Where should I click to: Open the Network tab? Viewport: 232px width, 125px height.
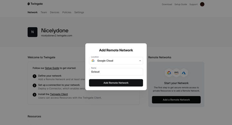click(32, 12)
